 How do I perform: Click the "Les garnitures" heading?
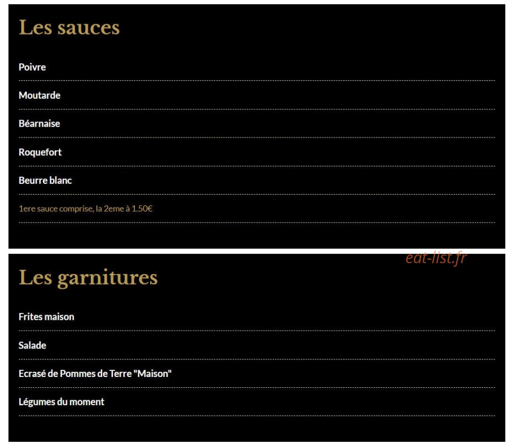coord(88,278)
